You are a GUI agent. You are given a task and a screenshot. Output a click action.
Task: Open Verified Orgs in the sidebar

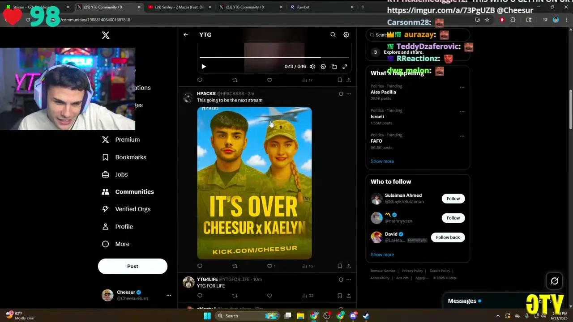point(126,209)
